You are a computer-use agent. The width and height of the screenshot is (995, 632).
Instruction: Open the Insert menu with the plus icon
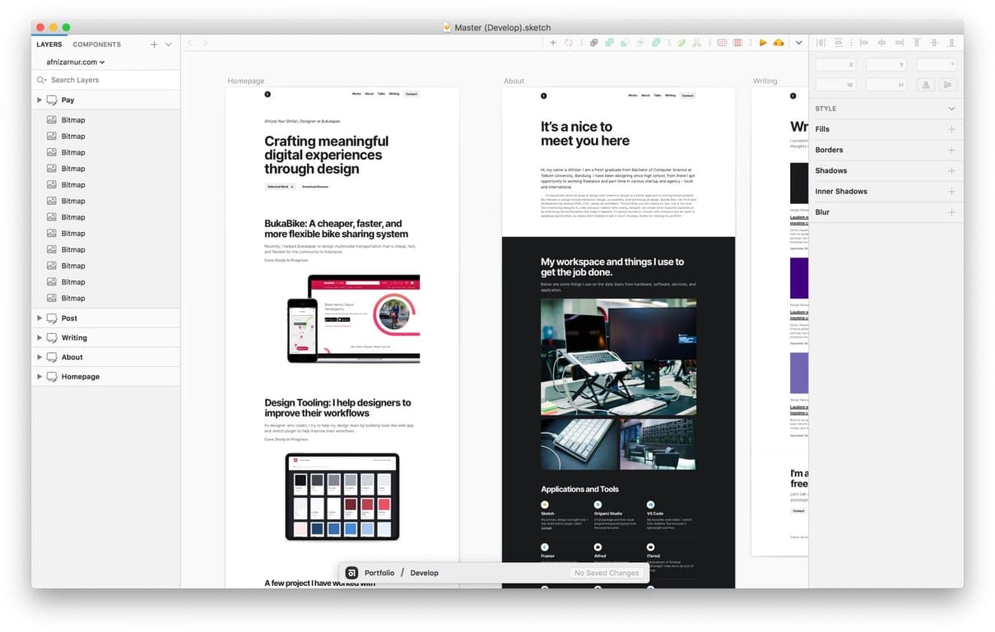click(x=552, y=42)
